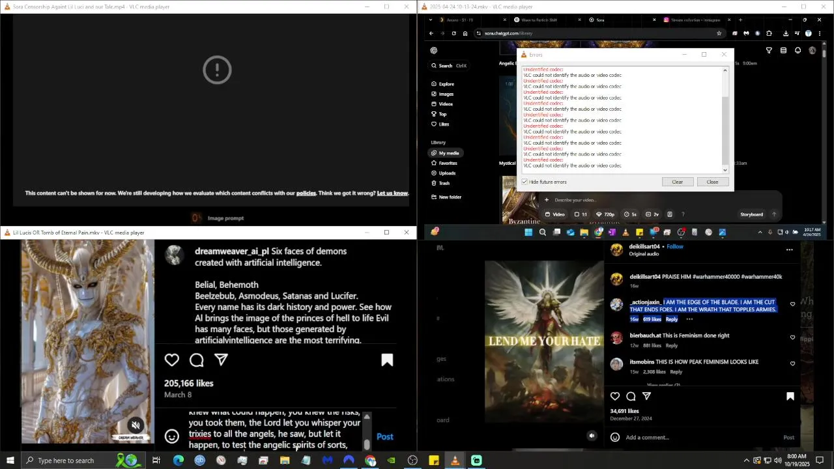Image resolution: width=834 pixels, height=469 pixels.
Task: Open File Explorer from the taskbar
Action: click(x=285, y=461)
